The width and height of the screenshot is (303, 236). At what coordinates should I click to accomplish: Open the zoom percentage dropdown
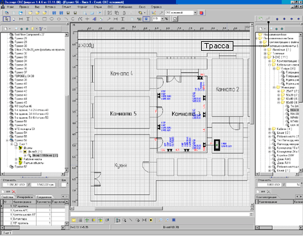(x=162, y=19)
